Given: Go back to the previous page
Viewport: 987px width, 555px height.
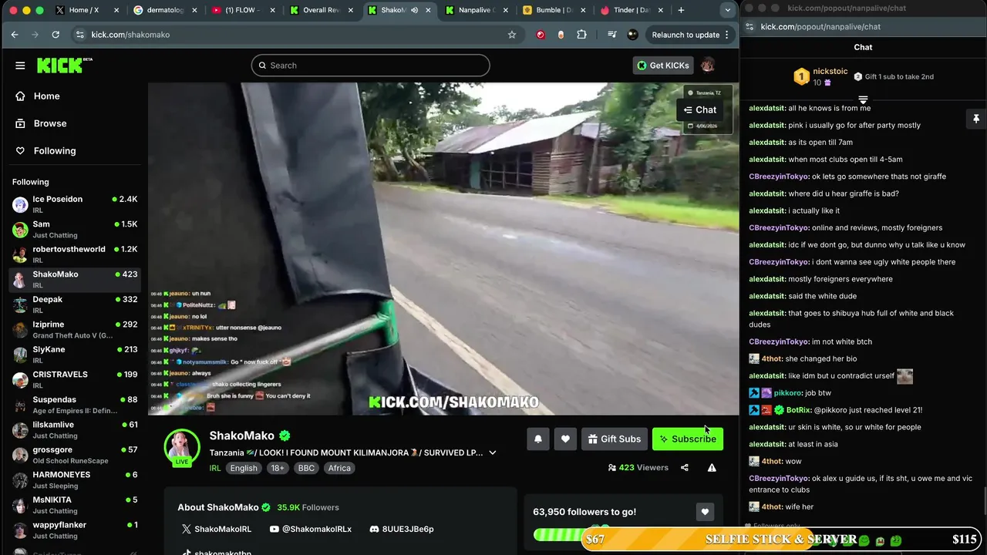Looking at the screenshot, I should (x=15, y=35).
